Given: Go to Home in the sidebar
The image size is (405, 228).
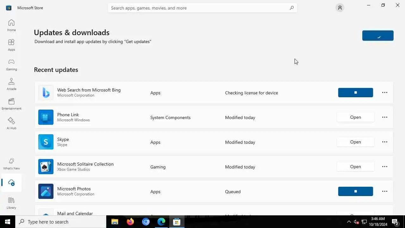Looking at the screenshot, I should (11, 25).
